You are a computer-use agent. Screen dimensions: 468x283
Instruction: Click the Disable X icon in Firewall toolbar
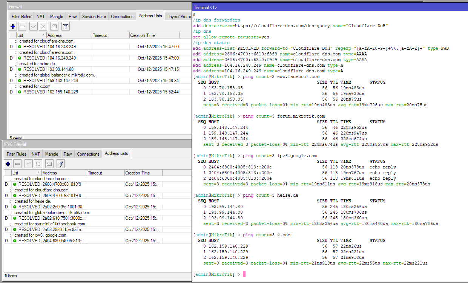coord(43,26)
